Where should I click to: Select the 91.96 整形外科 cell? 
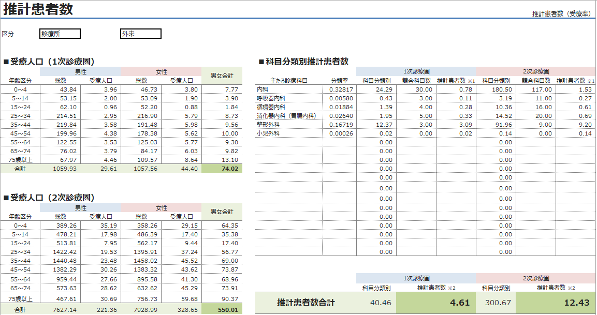pos(496,125)
